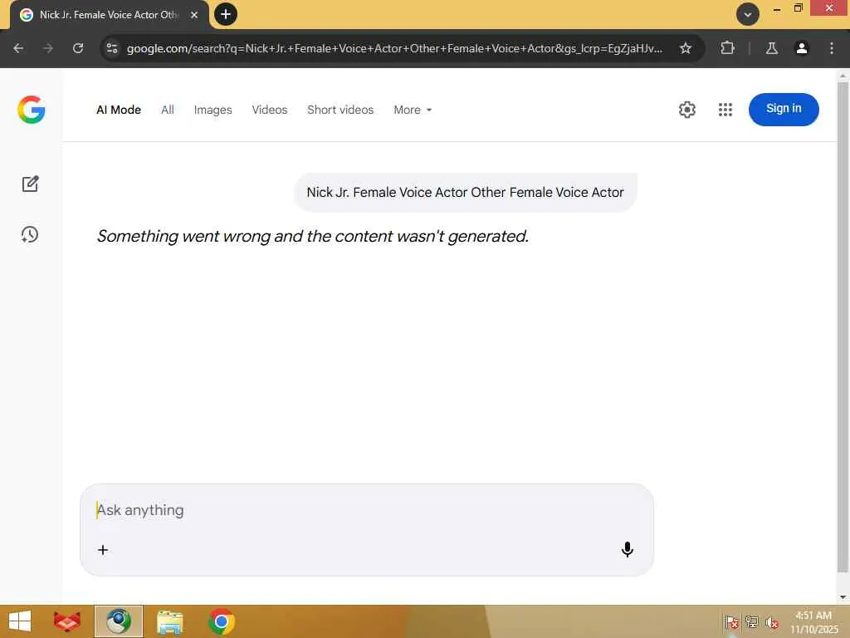The height and width of the screenshot is (638, 850).
Task: Reload the current page
Action: [78, 48]
